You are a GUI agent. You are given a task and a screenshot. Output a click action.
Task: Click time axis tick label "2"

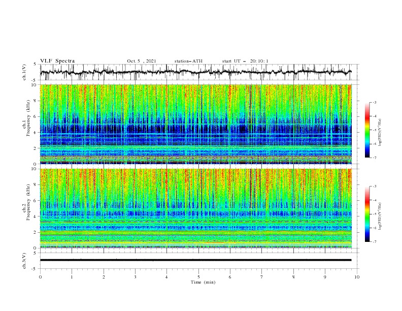pos(104,277)
